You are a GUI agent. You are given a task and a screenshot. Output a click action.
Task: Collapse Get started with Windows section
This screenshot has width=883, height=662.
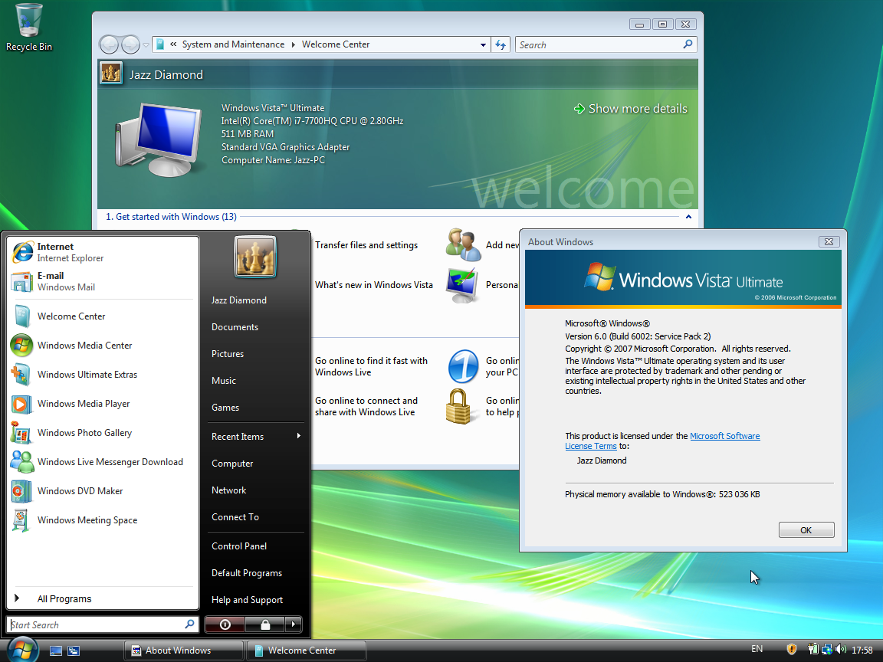pos(688,217)
